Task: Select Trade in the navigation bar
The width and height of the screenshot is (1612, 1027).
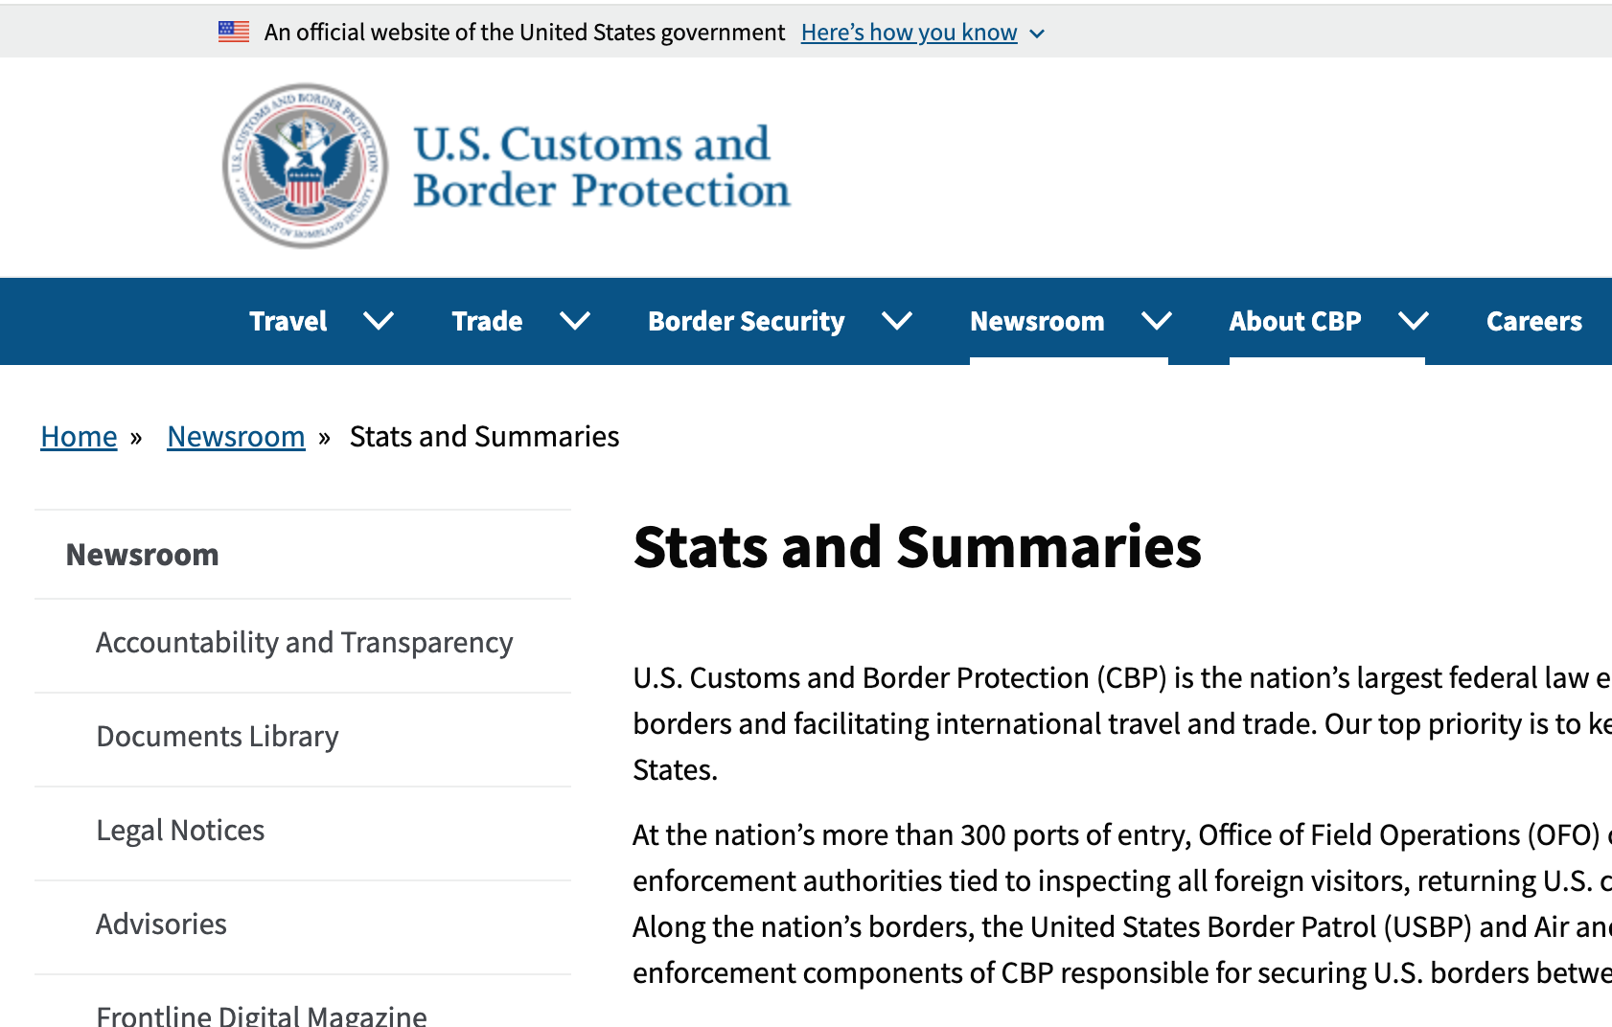Action: (487, 321)
